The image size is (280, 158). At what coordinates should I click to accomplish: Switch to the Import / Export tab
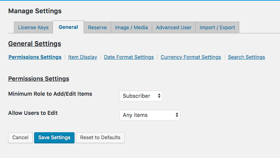[217, 27]
